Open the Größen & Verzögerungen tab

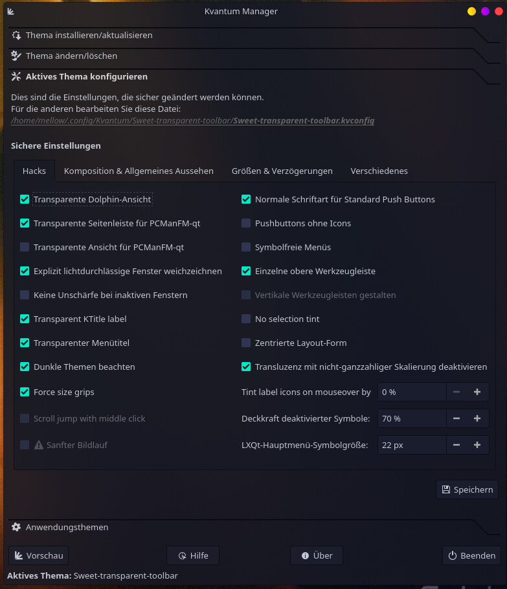[282, 171]
